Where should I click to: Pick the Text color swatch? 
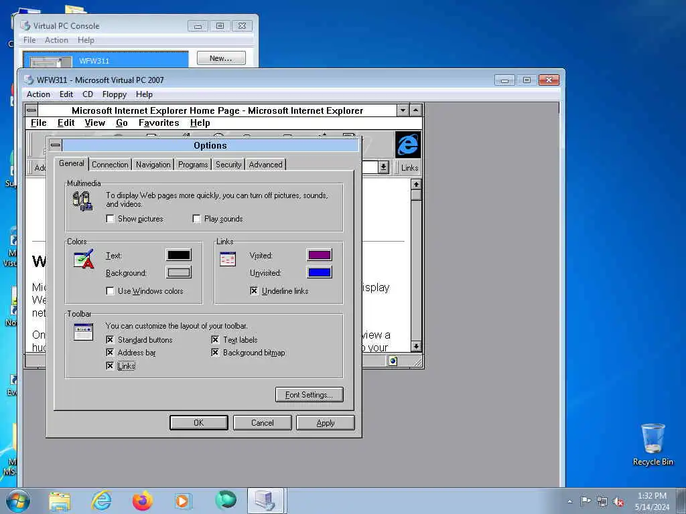coord(178,255)
